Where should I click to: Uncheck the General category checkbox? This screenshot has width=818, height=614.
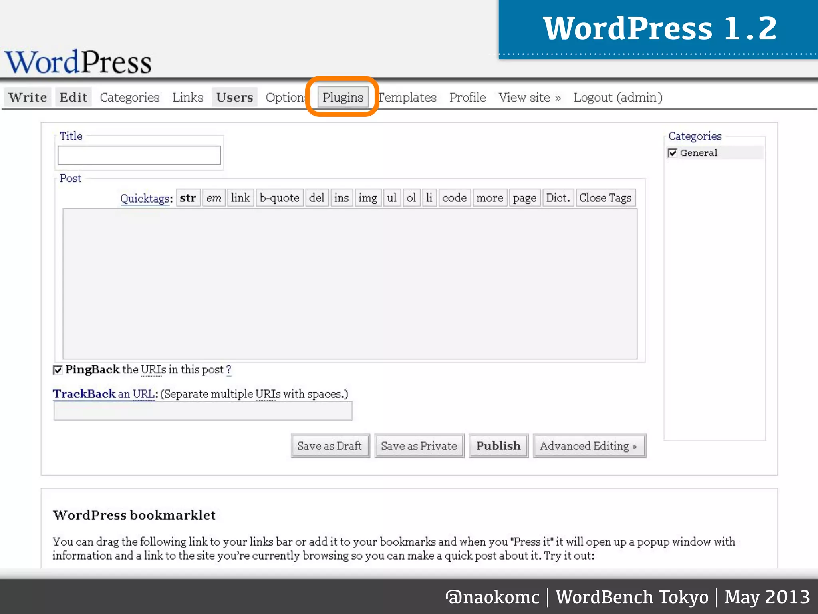673,153
